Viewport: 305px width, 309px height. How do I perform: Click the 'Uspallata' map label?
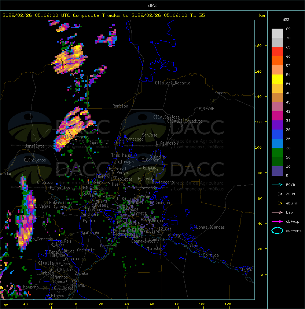[34, 146]
